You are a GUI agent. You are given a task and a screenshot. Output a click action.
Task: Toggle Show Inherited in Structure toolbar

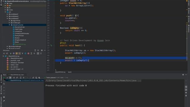coord(11,53)
